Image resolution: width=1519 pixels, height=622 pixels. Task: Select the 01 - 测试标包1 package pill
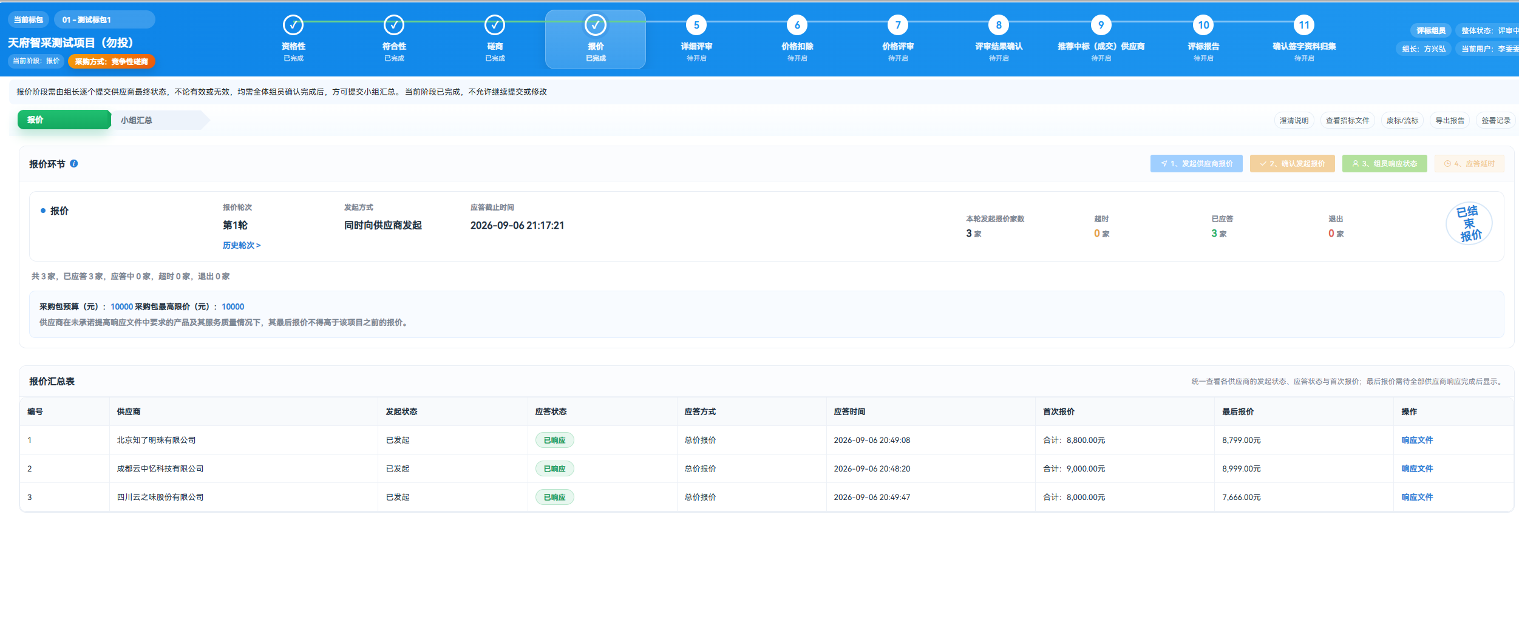pos(104,19)
